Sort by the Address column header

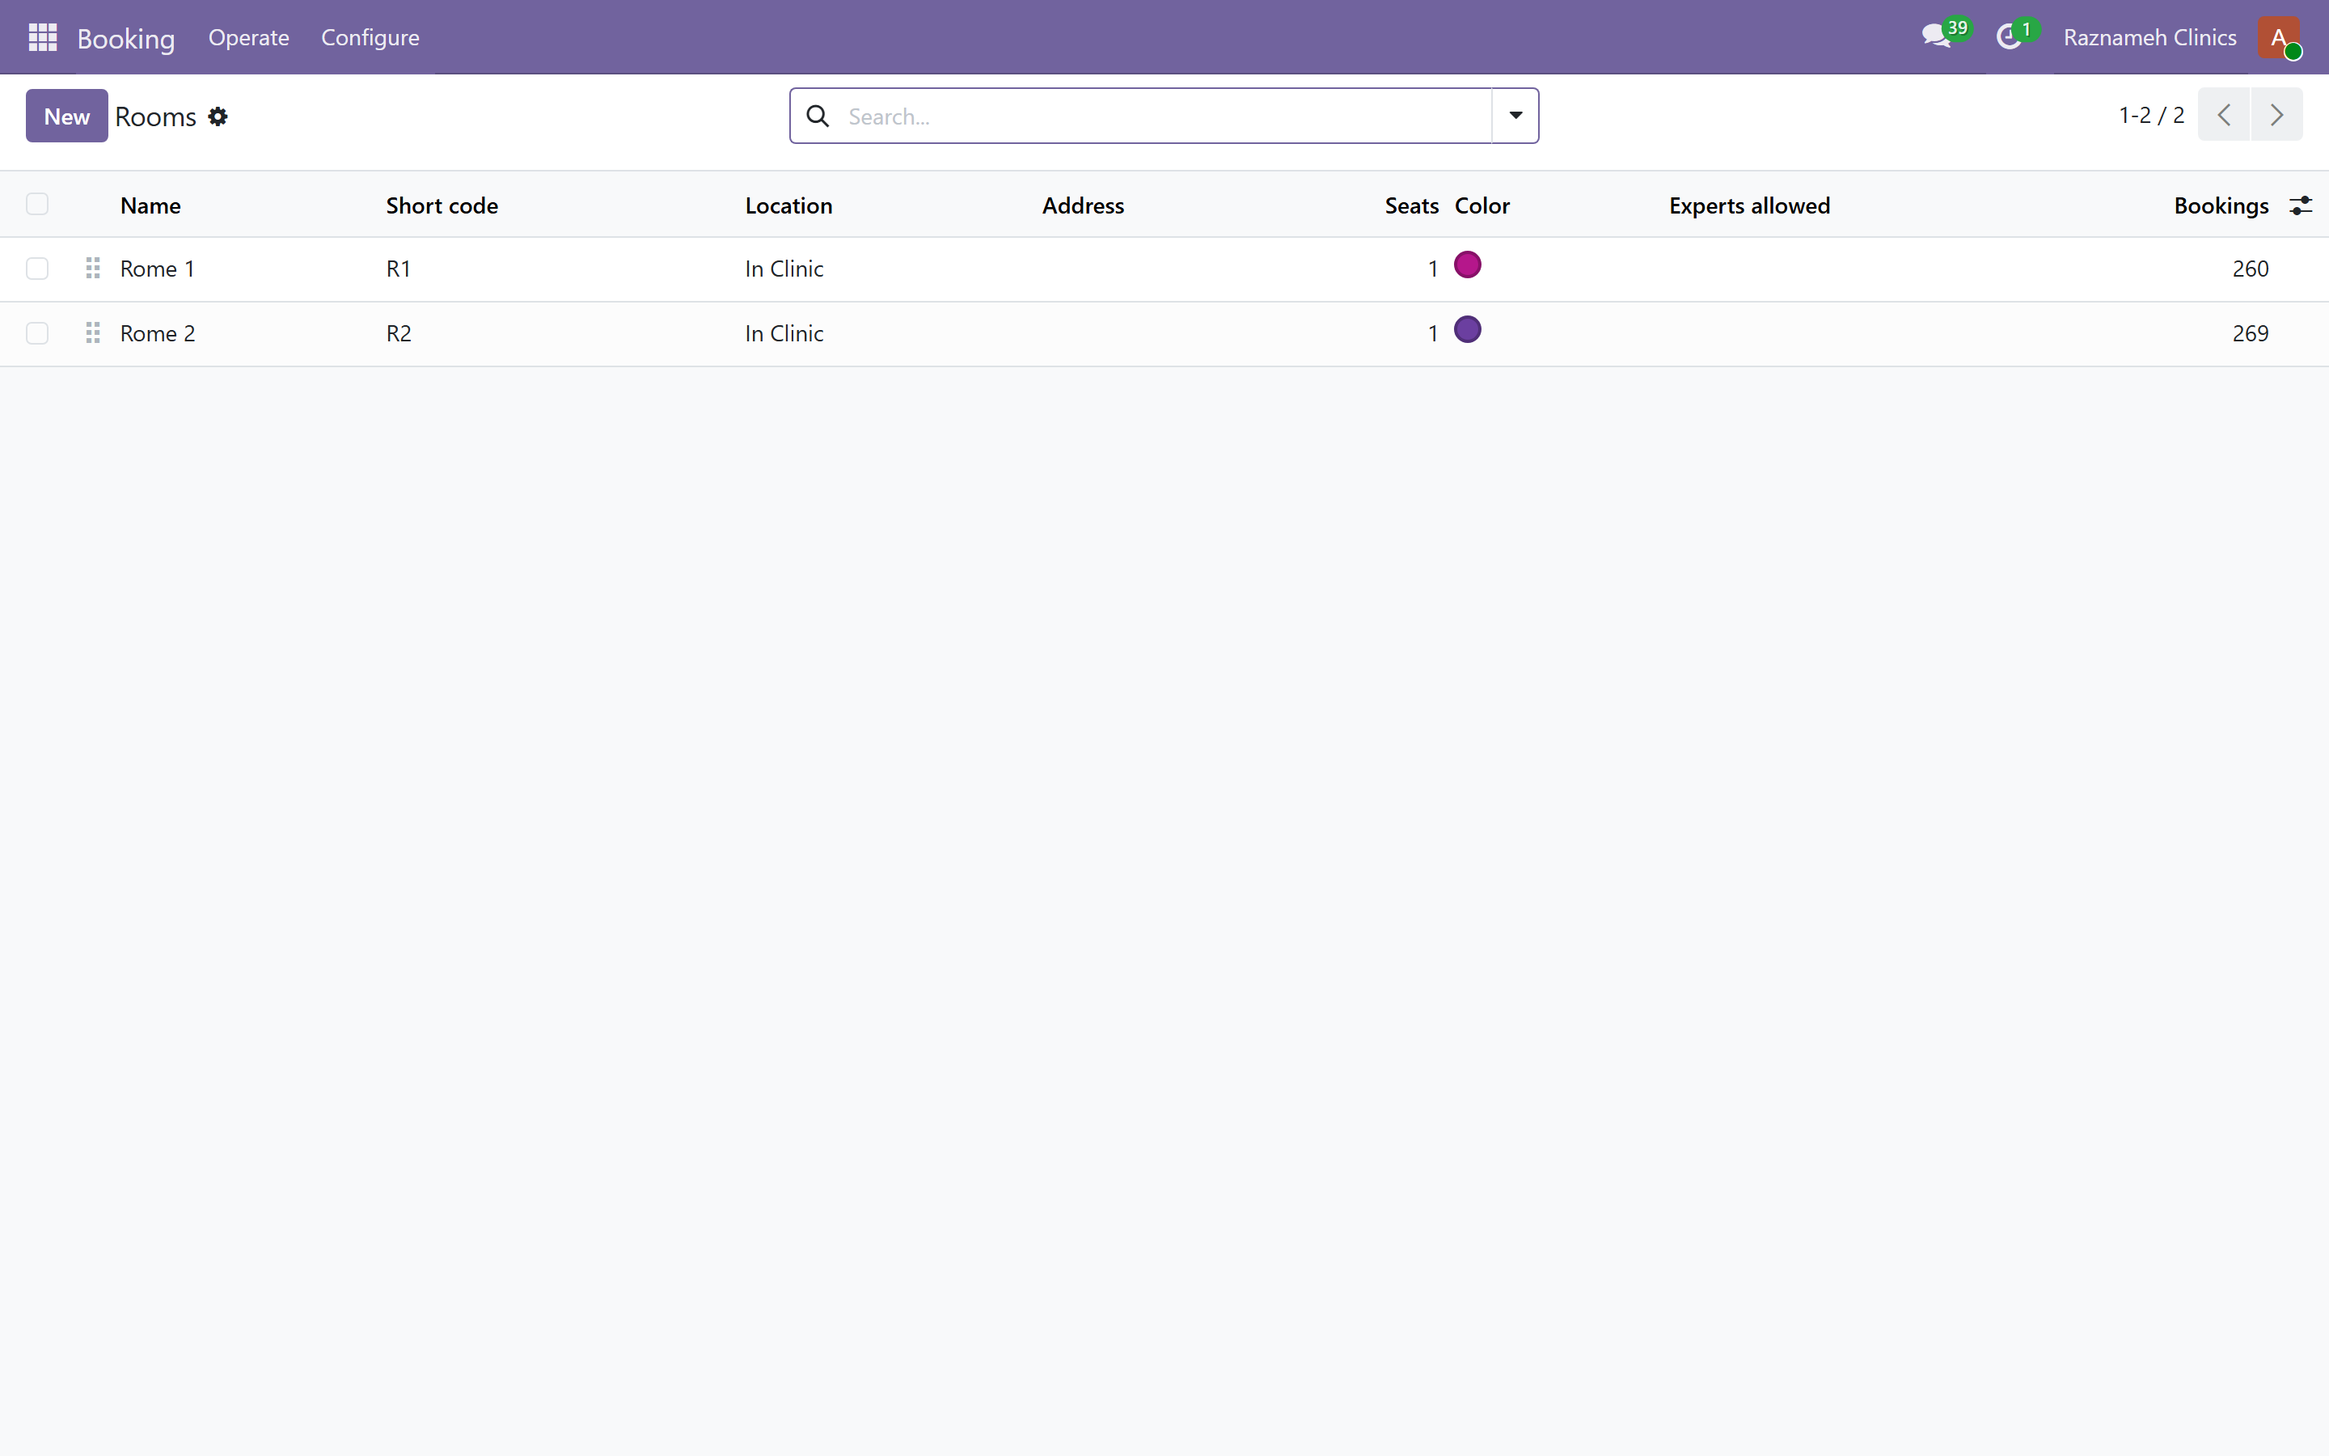[1083, 206]
